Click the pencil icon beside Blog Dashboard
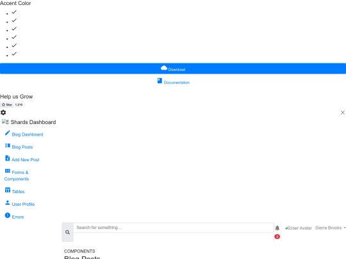The width and height of the screenshot is (346, 259). click(8, 133)
